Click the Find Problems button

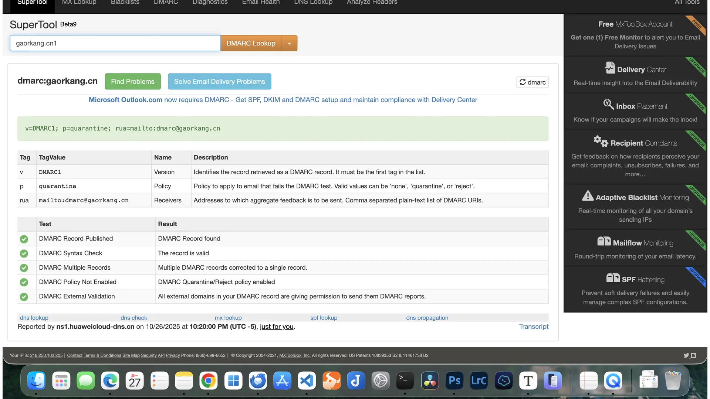point(132,81)
